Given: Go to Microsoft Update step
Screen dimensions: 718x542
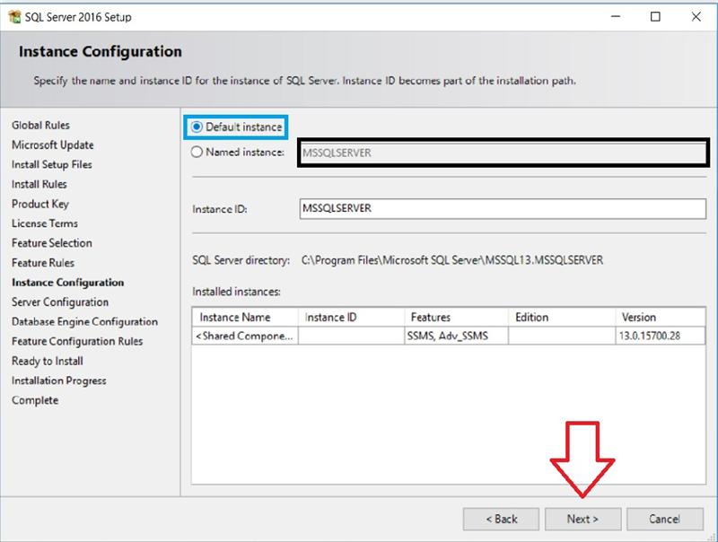Looking at the screenshot, I should [52, 145].
